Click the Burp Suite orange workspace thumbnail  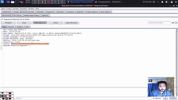42,2
